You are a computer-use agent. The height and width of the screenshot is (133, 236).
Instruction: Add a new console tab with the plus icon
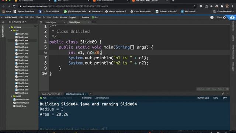[91, 94]
